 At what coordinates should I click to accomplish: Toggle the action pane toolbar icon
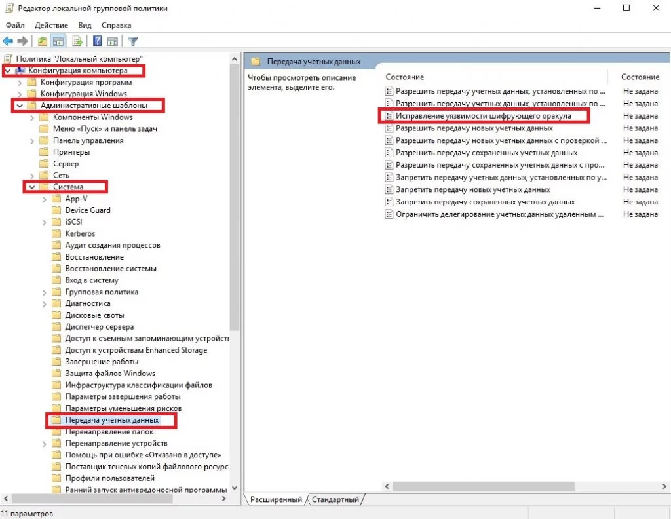113,41
